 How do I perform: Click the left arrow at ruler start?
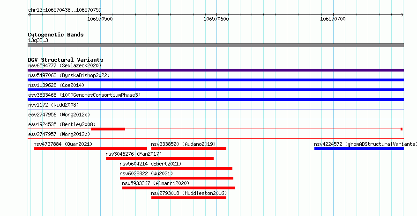coord(29,14)
